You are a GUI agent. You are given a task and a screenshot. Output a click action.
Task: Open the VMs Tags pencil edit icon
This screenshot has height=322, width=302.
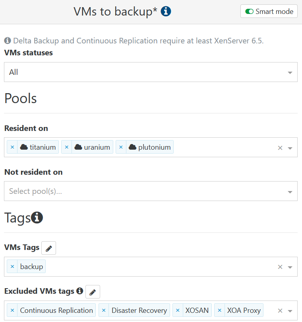(48, 248)
